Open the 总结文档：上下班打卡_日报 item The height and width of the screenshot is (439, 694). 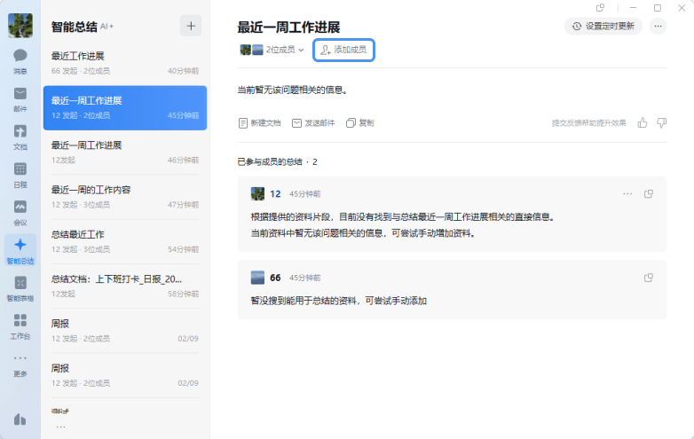tap(125, 286)
